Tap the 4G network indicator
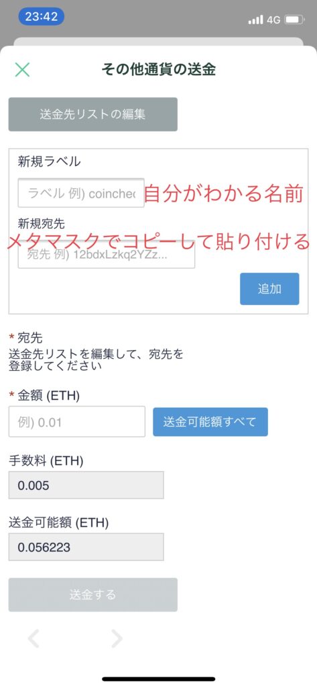317x688 pixels. (273, 19)
